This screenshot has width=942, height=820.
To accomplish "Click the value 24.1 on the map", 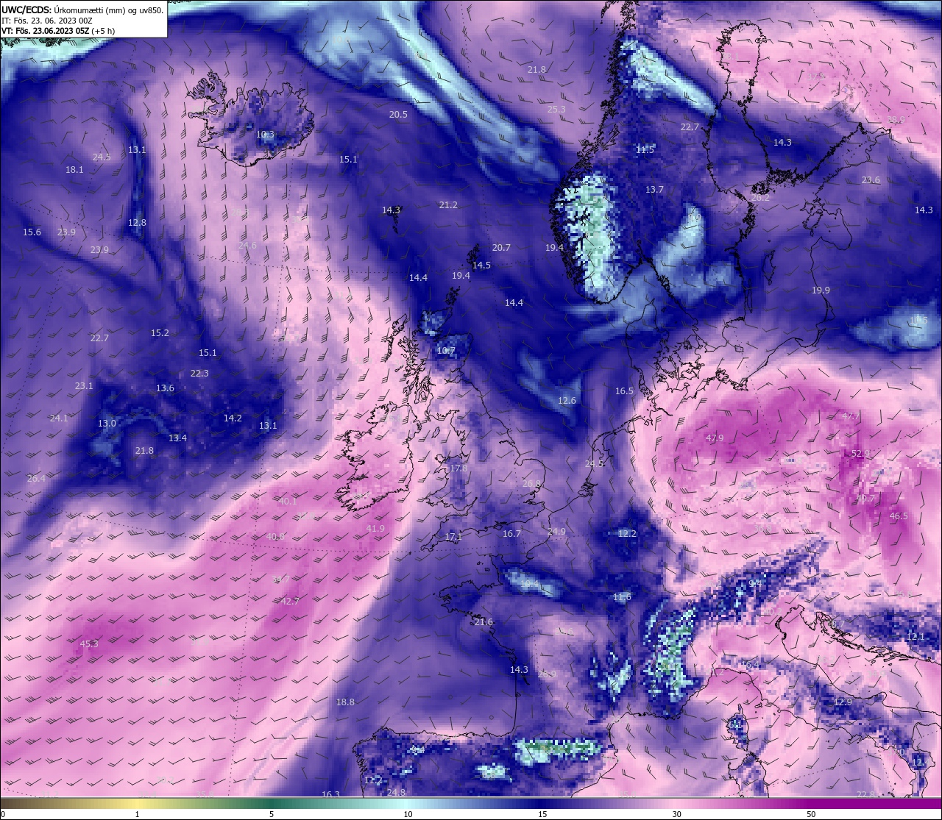I will click(x=59, y=418).
